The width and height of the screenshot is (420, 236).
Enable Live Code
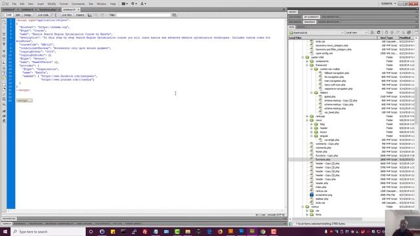click(x=43, y=15)
